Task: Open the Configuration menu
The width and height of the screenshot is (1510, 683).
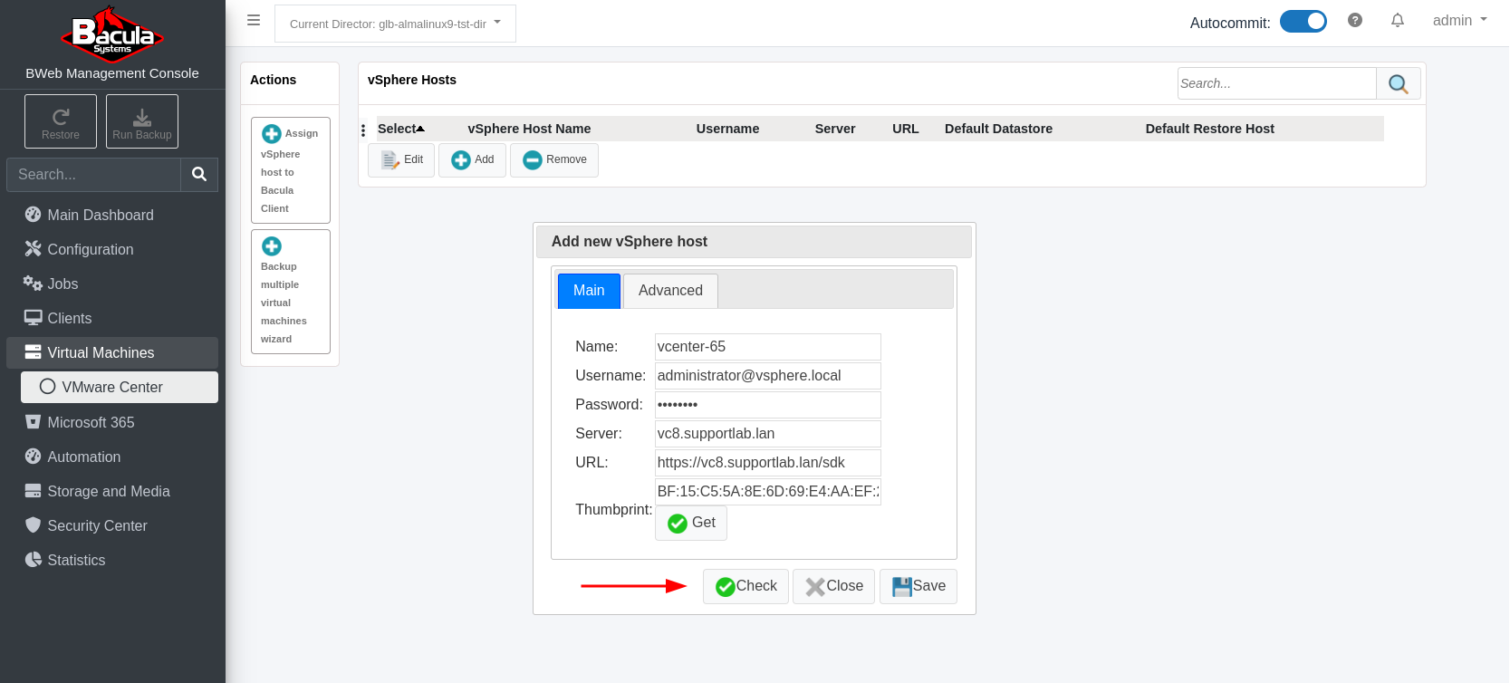Action: [x=112, y=249]
